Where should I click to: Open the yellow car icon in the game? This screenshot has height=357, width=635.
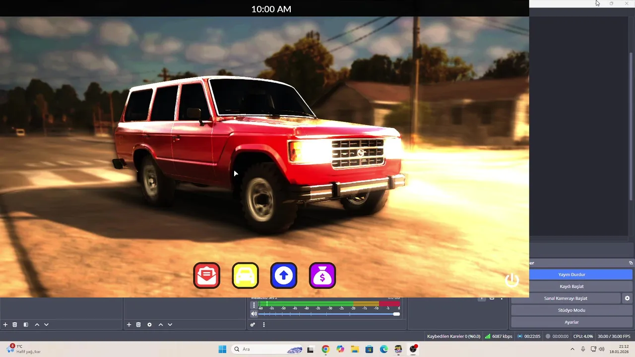tap(245, 276)
